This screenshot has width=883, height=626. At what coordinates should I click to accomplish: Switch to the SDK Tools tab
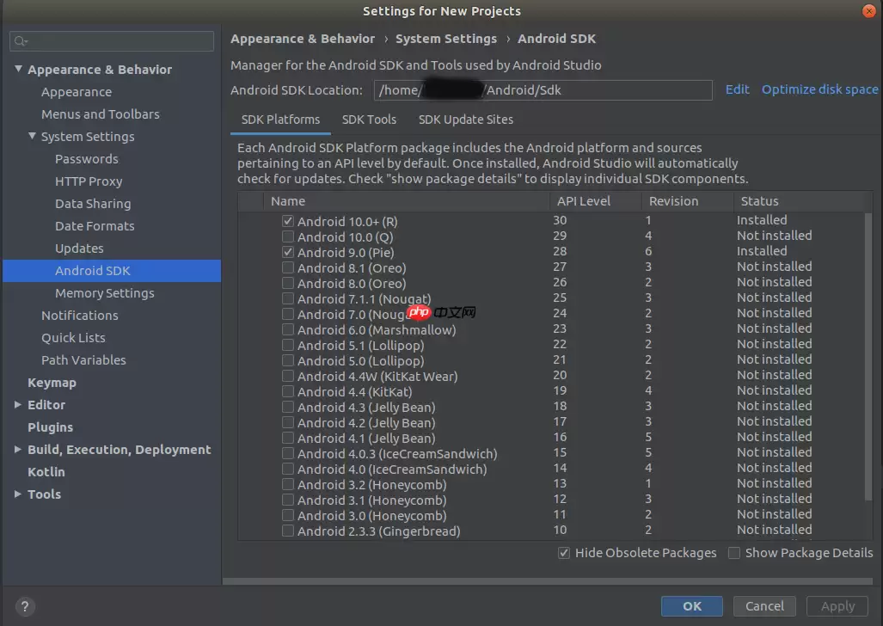(369, 120)
